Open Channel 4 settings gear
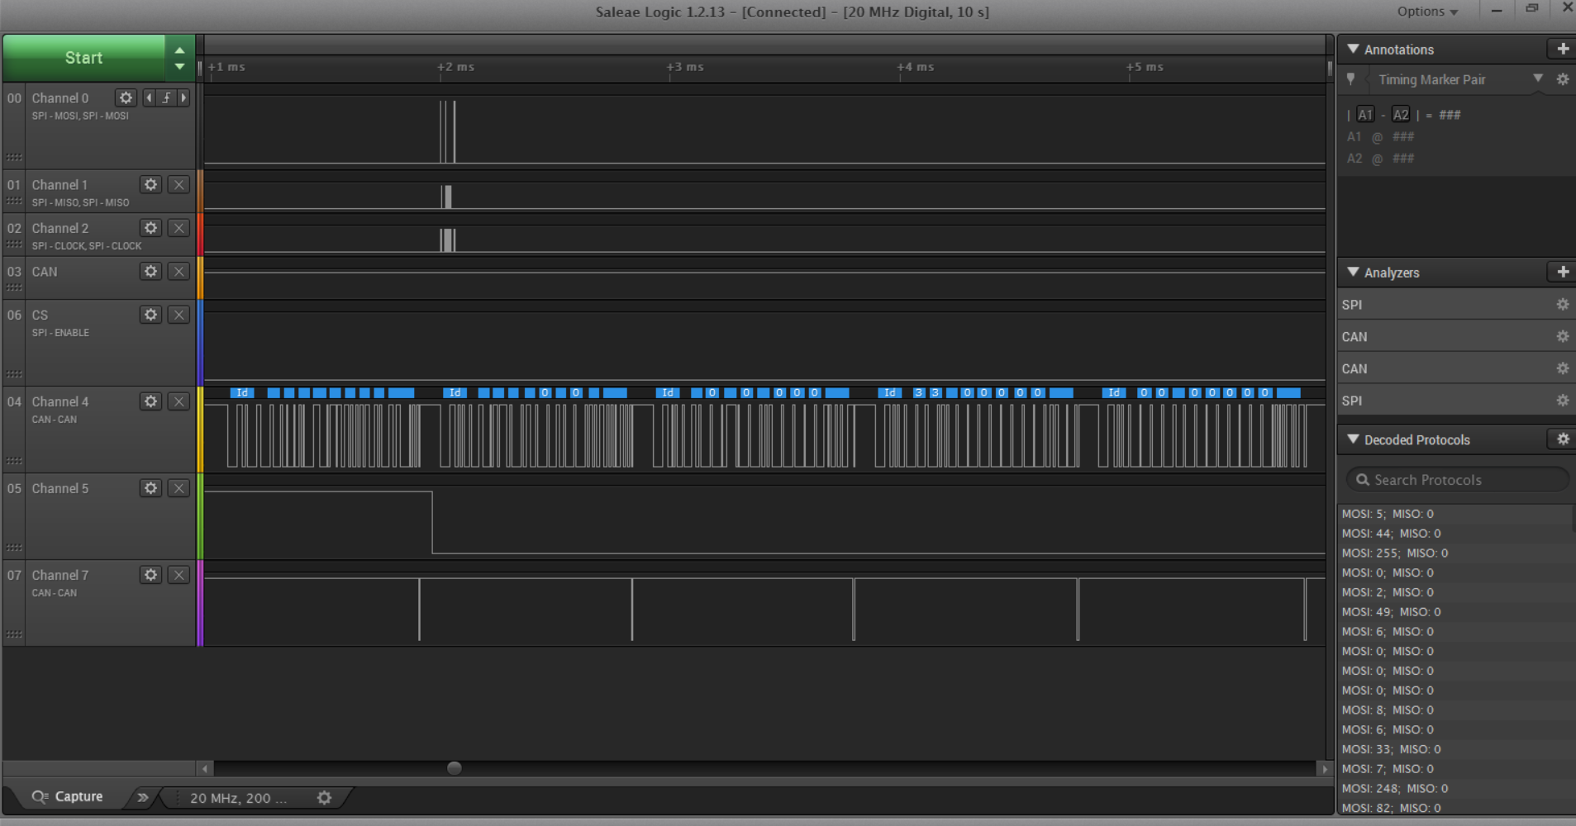 point(150,401)
